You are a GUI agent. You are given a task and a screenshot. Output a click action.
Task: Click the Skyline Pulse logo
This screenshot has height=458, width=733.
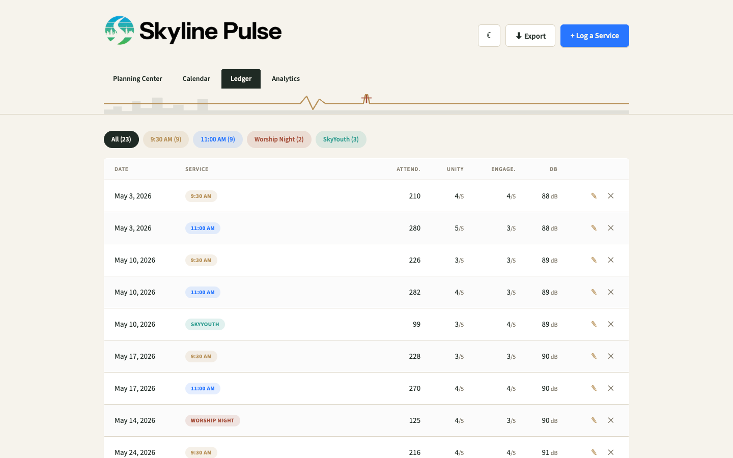click(x=193, y=31)
